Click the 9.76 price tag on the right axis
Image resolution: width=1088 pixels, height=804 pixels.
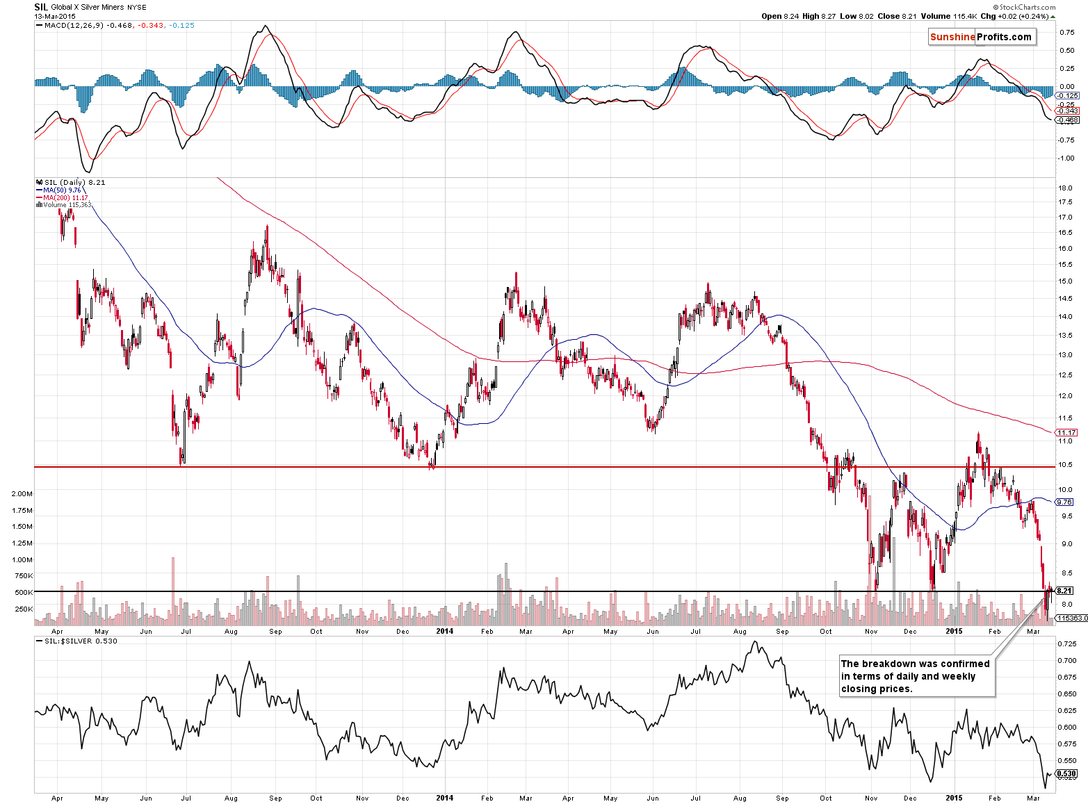click(x=1064, y=502)
